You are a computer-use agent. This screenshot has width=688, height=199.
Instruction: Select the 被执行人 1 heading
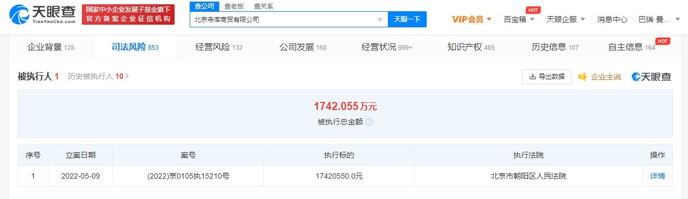(38, 77)
